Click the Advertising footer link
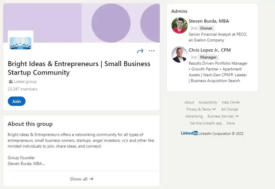The height and width of the screenshot is (189, 275). (x=194, y=116)
